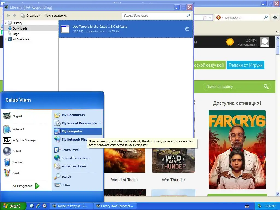Image resolution: width=280 pixels, height=210 pixels.
Task: Click Show Desktop quick launch icon
Action: 32,206
